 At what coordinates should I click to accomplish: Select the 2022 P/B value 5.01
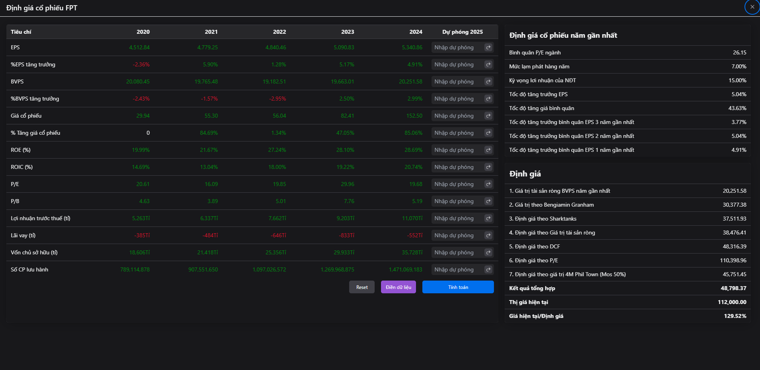tap(281, 201)
